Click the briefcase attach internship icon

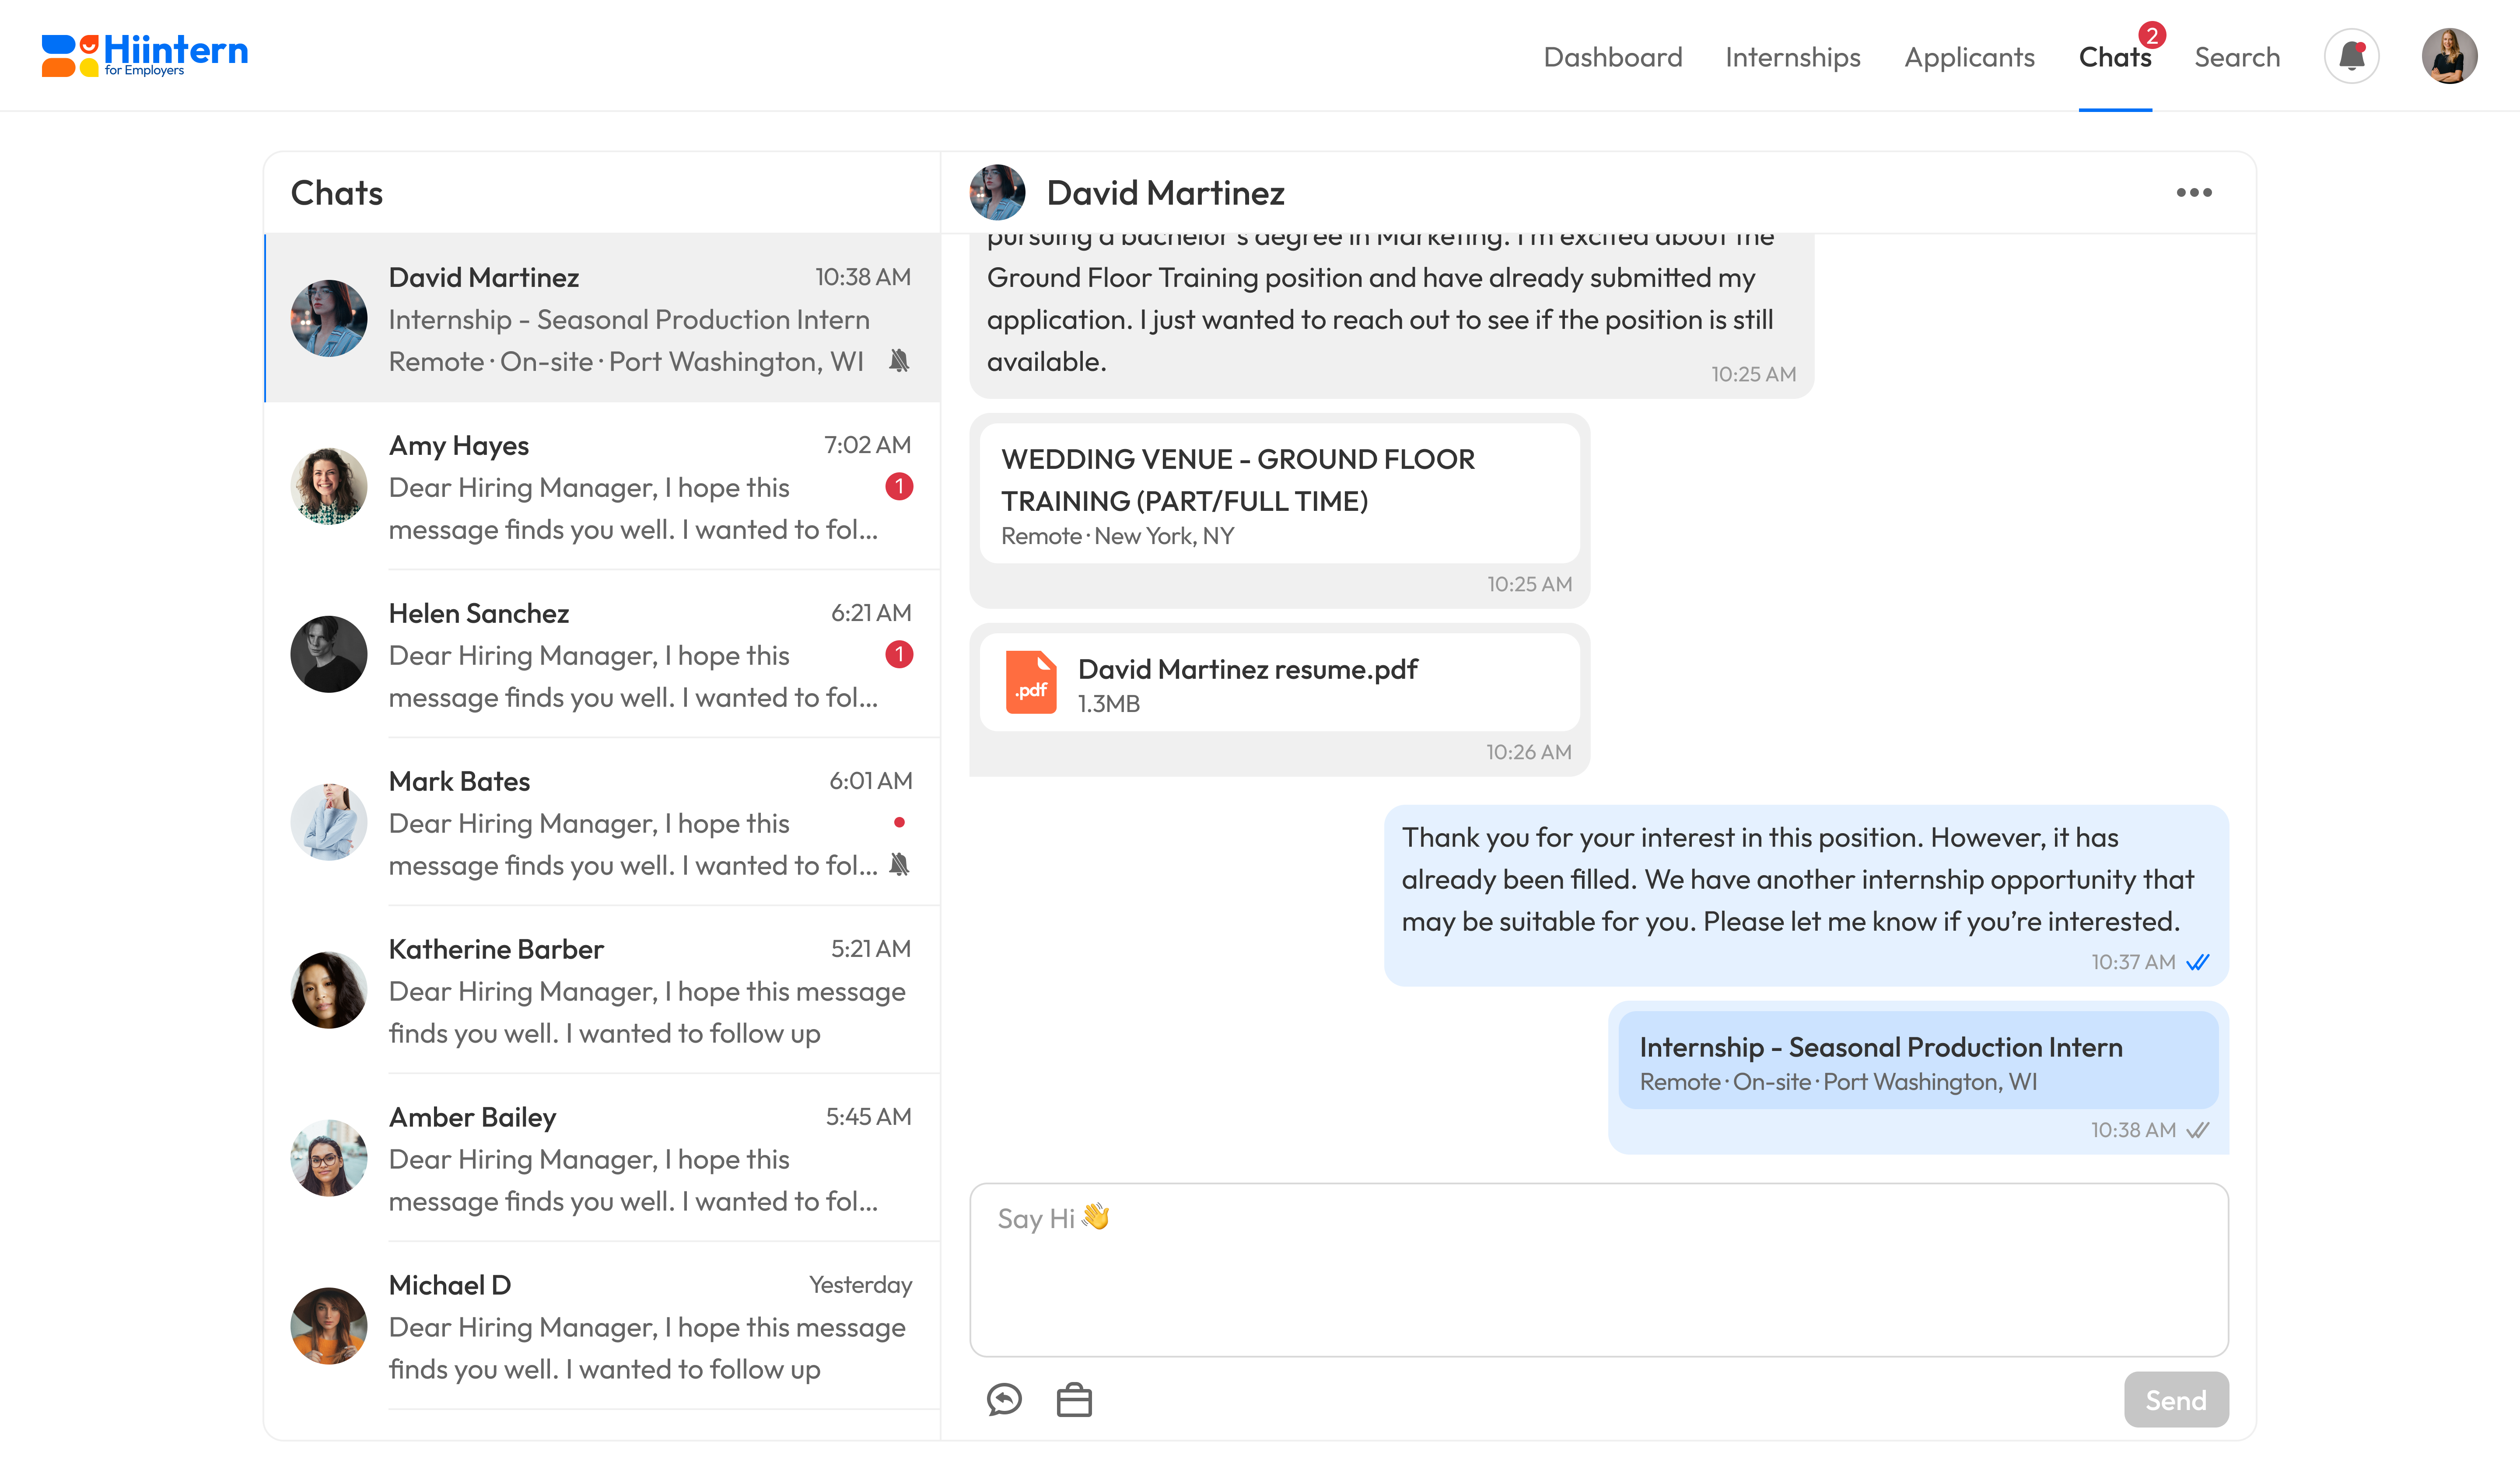tap(1074, 1399)
